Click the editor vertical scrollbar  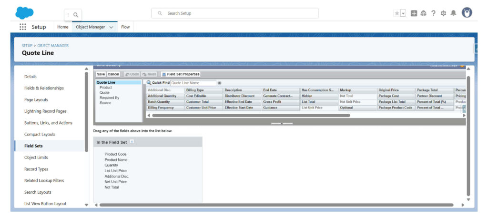click(x=468, y=136)
